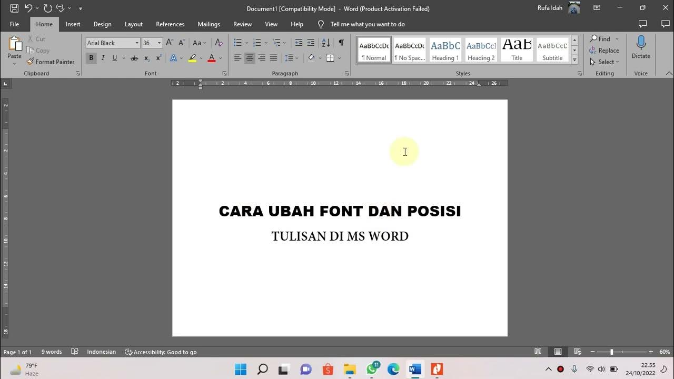The width and height of the screenshot is (674, 379).
Task: Click the Cut scissors command
Action: pos(36,39)
